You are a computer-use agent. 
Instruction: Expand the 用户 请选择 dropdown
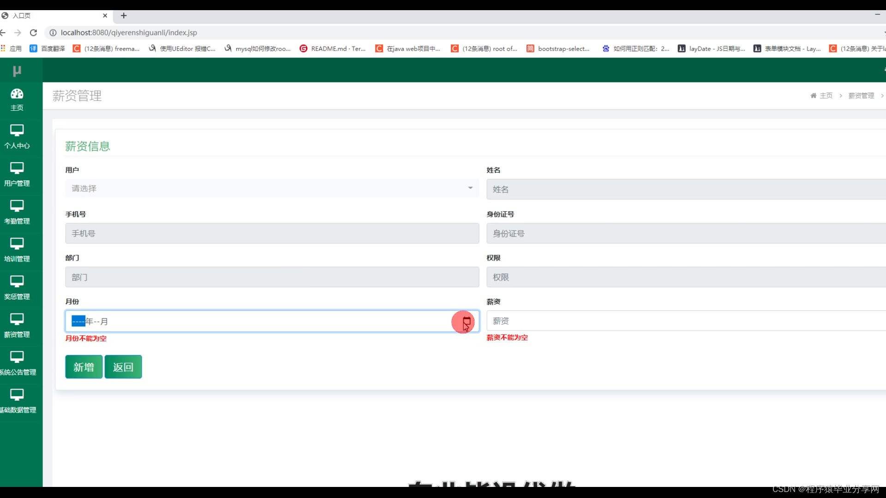[272, 188]
